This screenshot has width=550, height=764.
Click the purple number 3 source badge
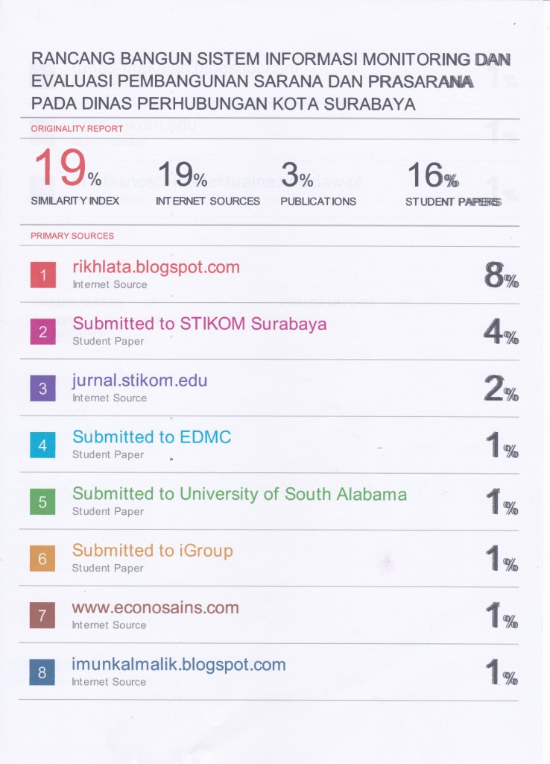coord(43,389)
